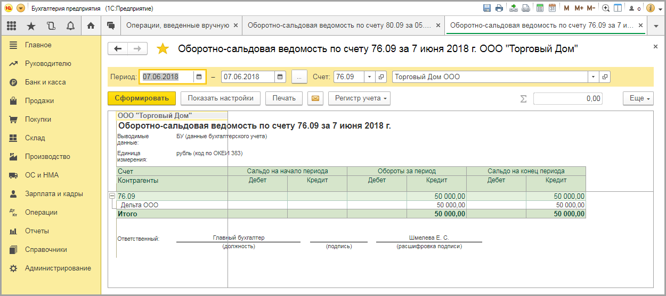
Task: Click the M memory button
Action: click(566, 8)
